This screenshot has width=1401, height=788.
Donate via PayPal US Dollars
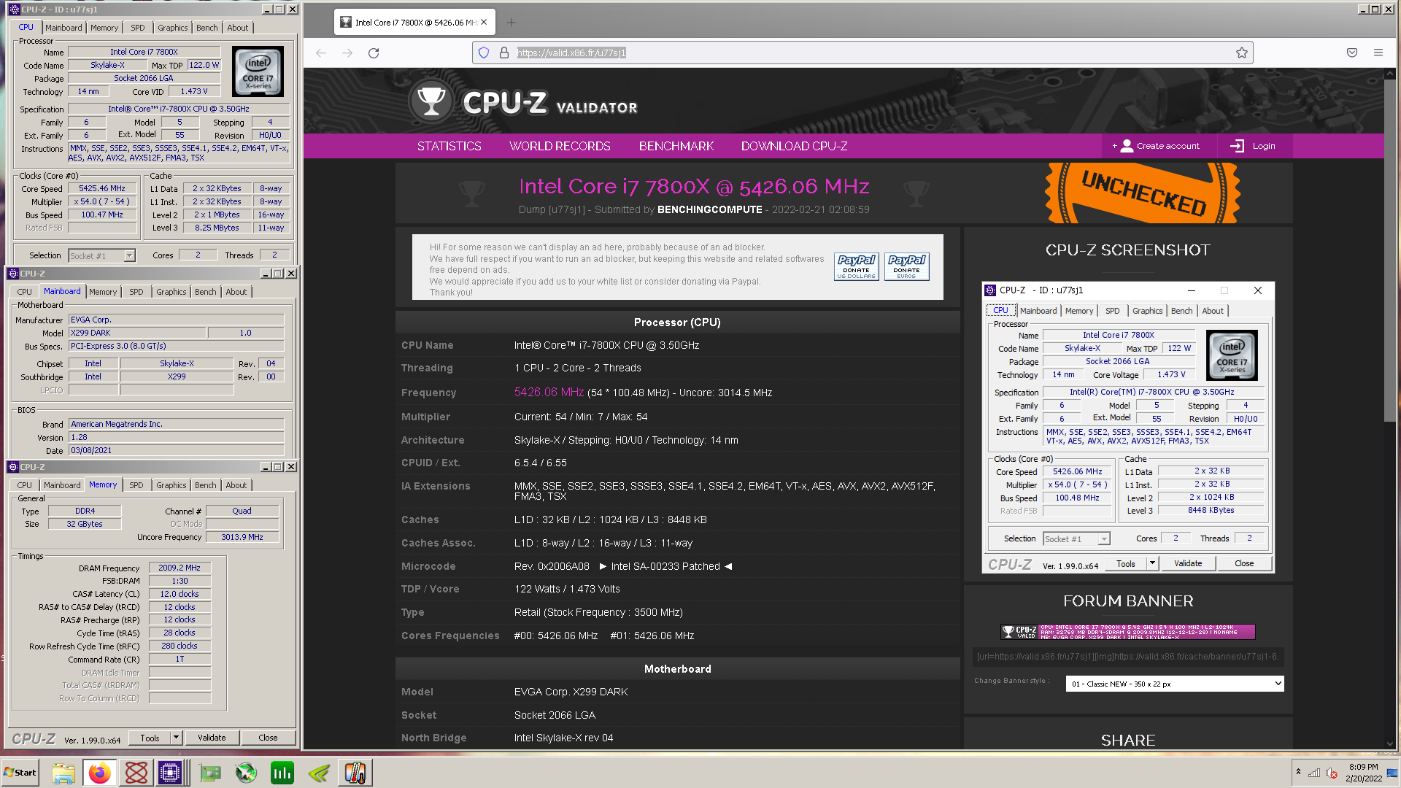(x=857, y=266)
